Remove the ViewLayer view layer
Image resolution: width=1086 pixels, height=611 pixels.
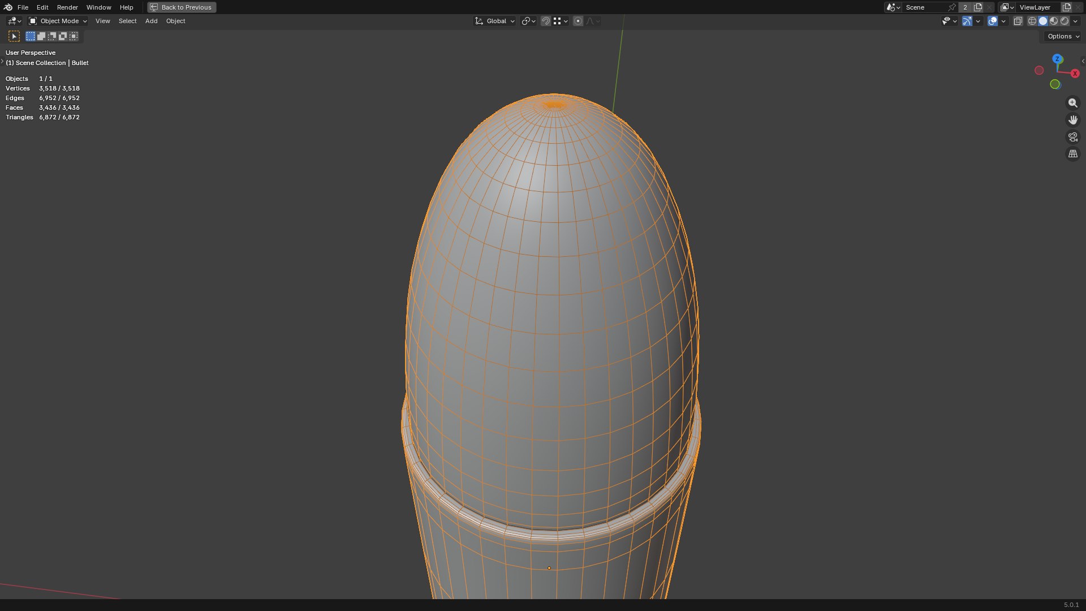coord(1078,7)
